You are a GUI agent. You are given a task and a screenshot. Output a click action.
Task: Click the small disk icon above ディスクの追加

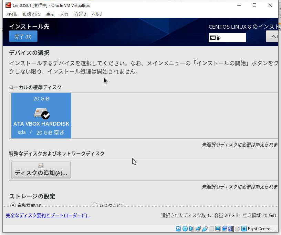(x=41, y=166)
